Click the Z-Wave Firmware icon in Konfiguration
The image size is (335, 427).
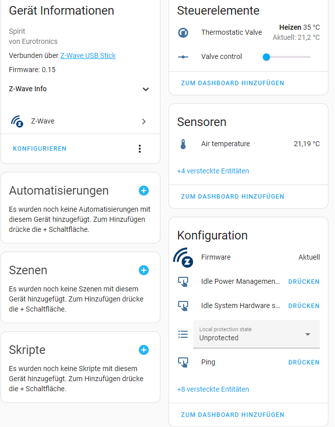183,257
